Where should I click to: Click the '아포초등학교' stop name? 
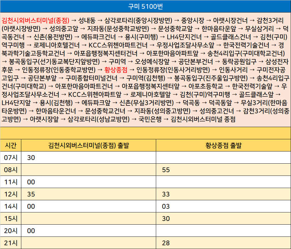[x=206, y=87]
